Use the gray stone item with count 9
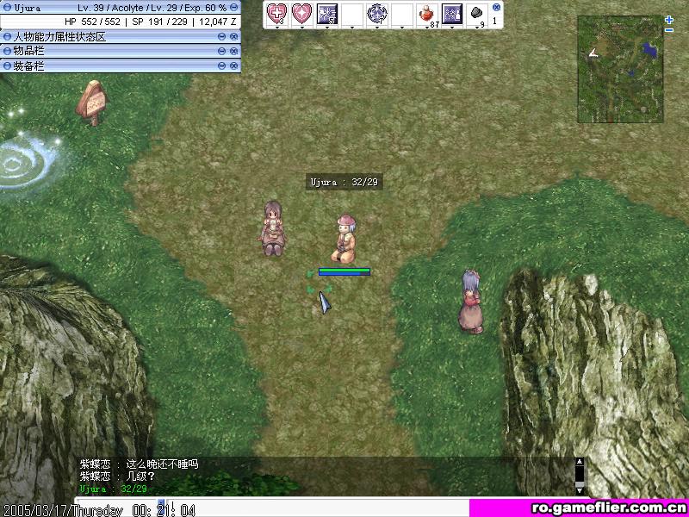 (477, 13)
